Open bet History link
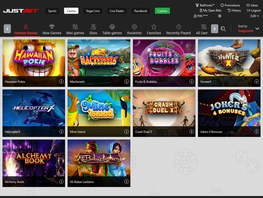 [x=234, y=10]
